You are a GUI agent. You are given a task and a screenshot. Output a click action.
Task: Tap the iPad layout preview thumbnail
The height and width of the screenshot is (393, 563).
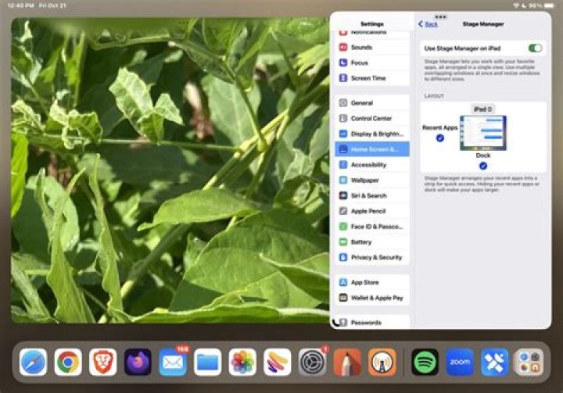pyautogui.click(x=483, y=133)
